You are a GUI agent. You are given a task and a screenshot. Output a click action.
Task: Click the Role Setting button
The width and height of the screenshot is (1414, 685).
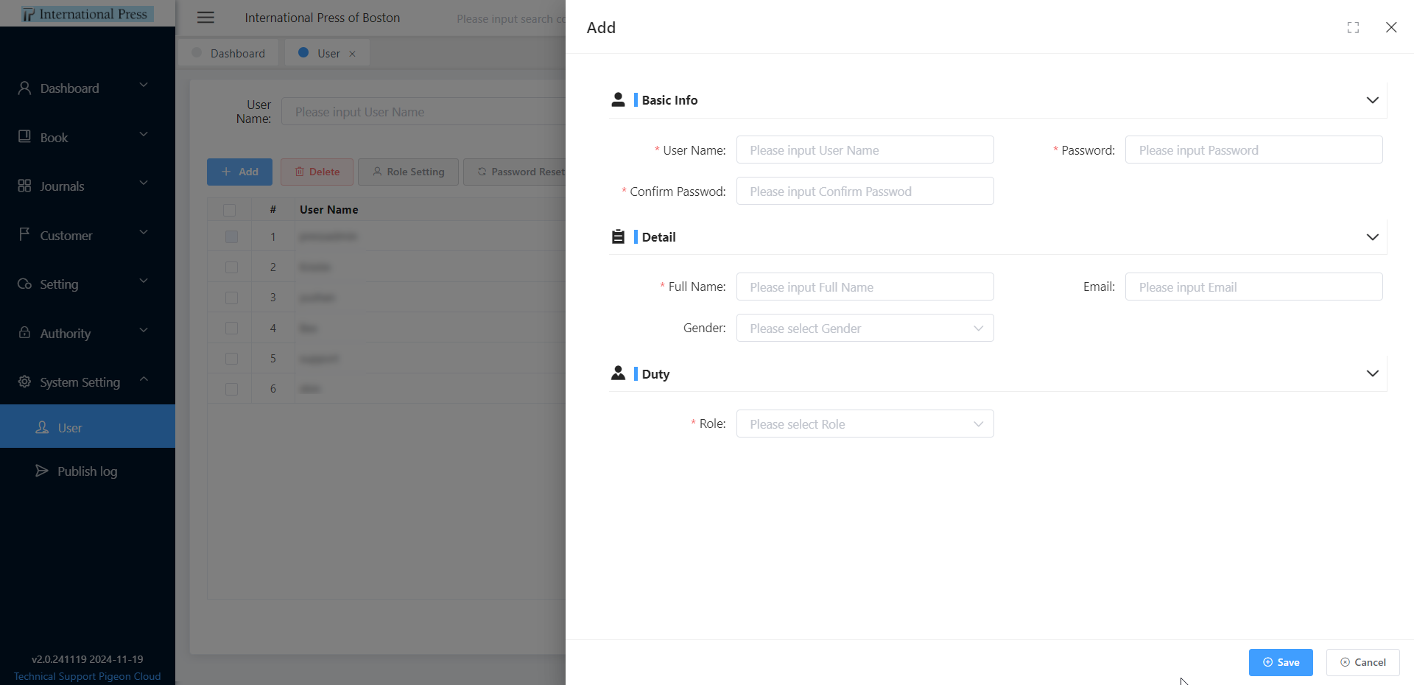point(408,172)
